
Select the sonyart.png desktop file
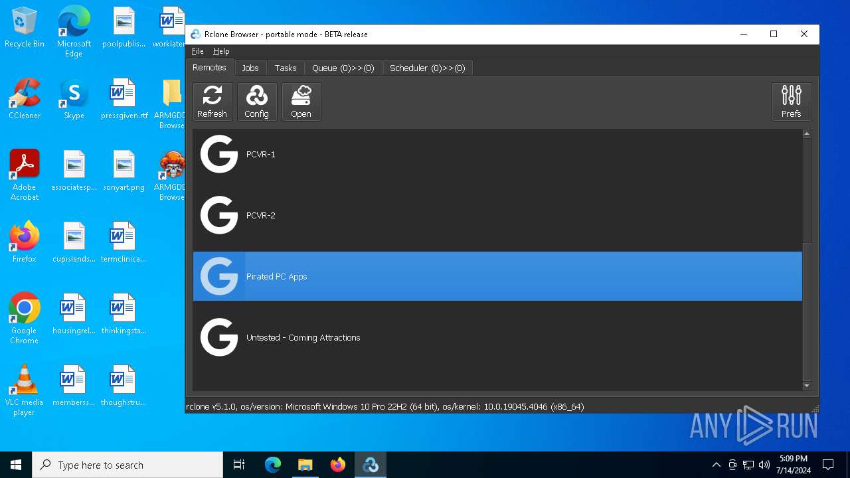pyautogui.click(x=124, y=171)
